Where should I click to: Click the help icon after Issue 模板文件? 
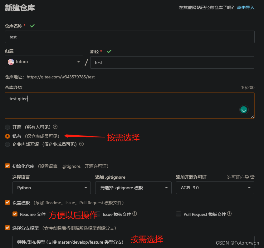(x=134, y=214)
